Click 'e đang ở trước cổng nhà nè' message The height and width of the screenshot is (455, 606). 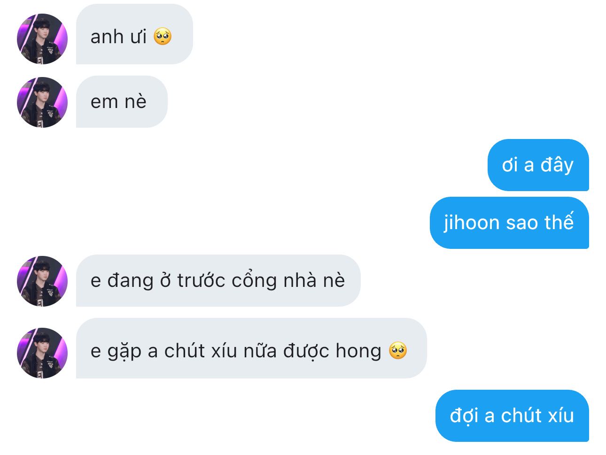[218, 281]
